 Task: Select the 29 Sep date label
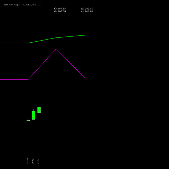(x=33, y=161)
